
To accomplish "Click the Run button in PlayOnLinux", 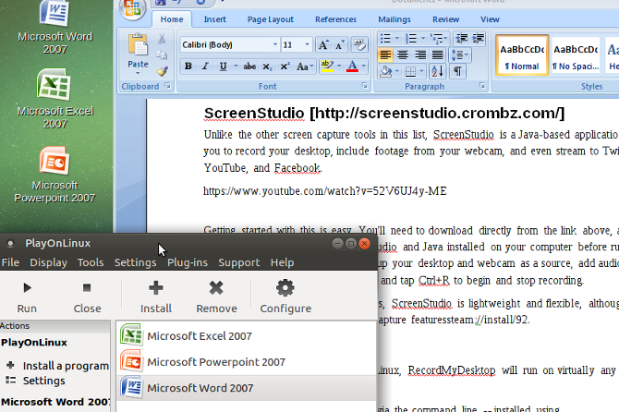I will 27,297.
